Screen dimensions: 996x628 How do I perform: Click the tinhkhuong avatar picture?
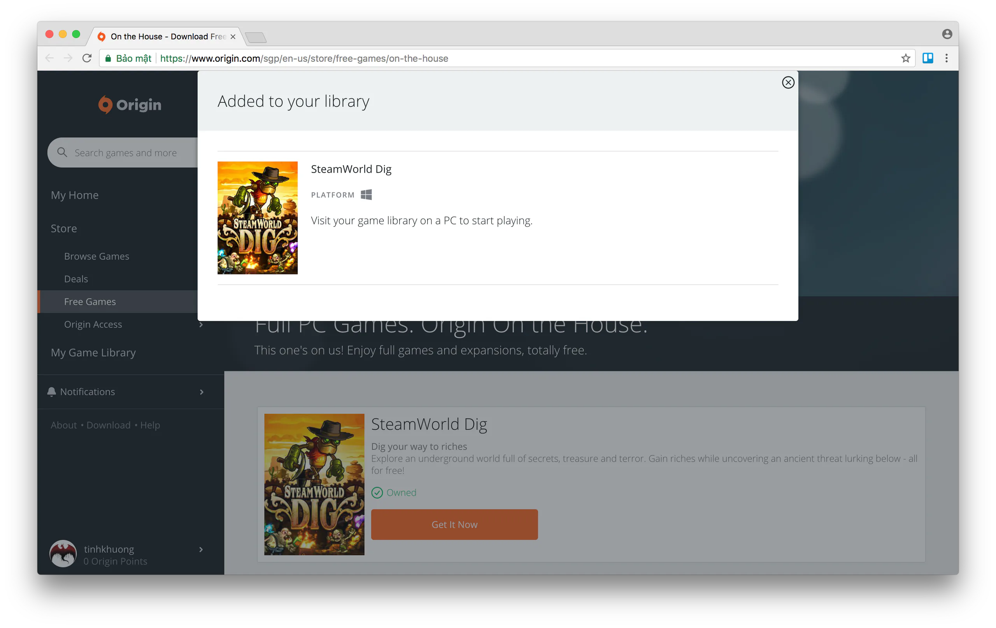(x=63, y=554)
